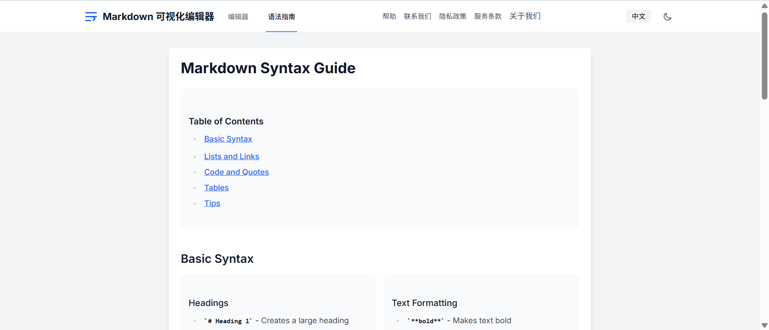Screen dimensions: 769x330
Task: Toggle dark mode moon icon
Action: pos(667,16)
